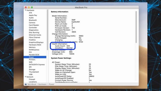Click the Battery Information heading
161x91 pixels.
point(60,12)
